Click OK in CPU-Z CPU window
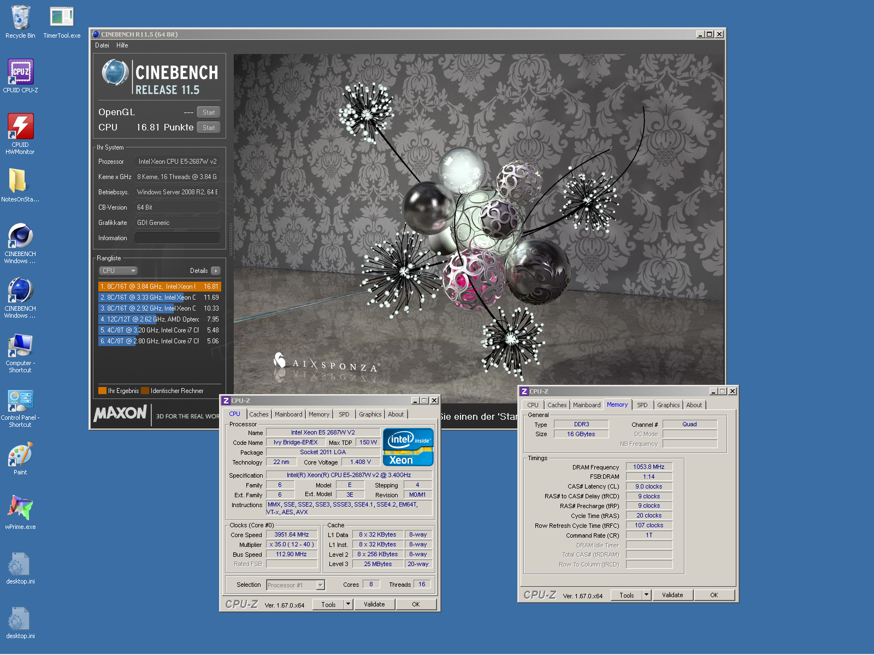The width and height of the screenshot is (874, 655). coord(416,604)
